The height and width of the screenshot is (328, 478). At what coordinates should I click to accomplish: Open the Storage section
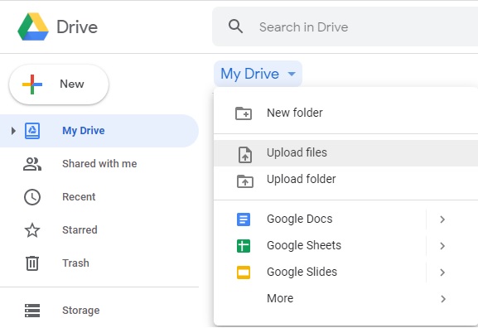point(99,311)
